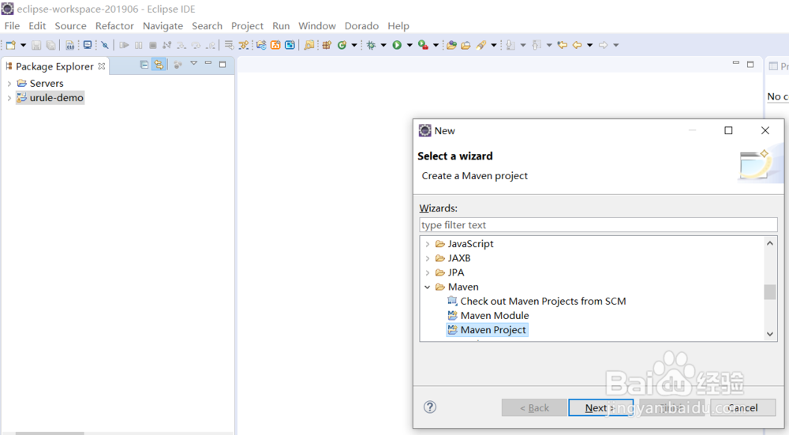Click the wizards list vertical scrollbar

tap(770, 291)
